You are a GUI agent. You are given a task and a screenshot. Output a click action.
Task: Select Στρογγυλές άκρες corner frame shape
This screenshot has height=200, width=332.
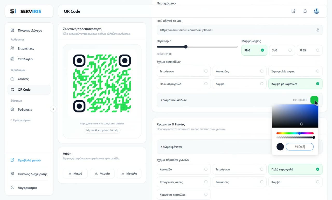tap(184, 182)
